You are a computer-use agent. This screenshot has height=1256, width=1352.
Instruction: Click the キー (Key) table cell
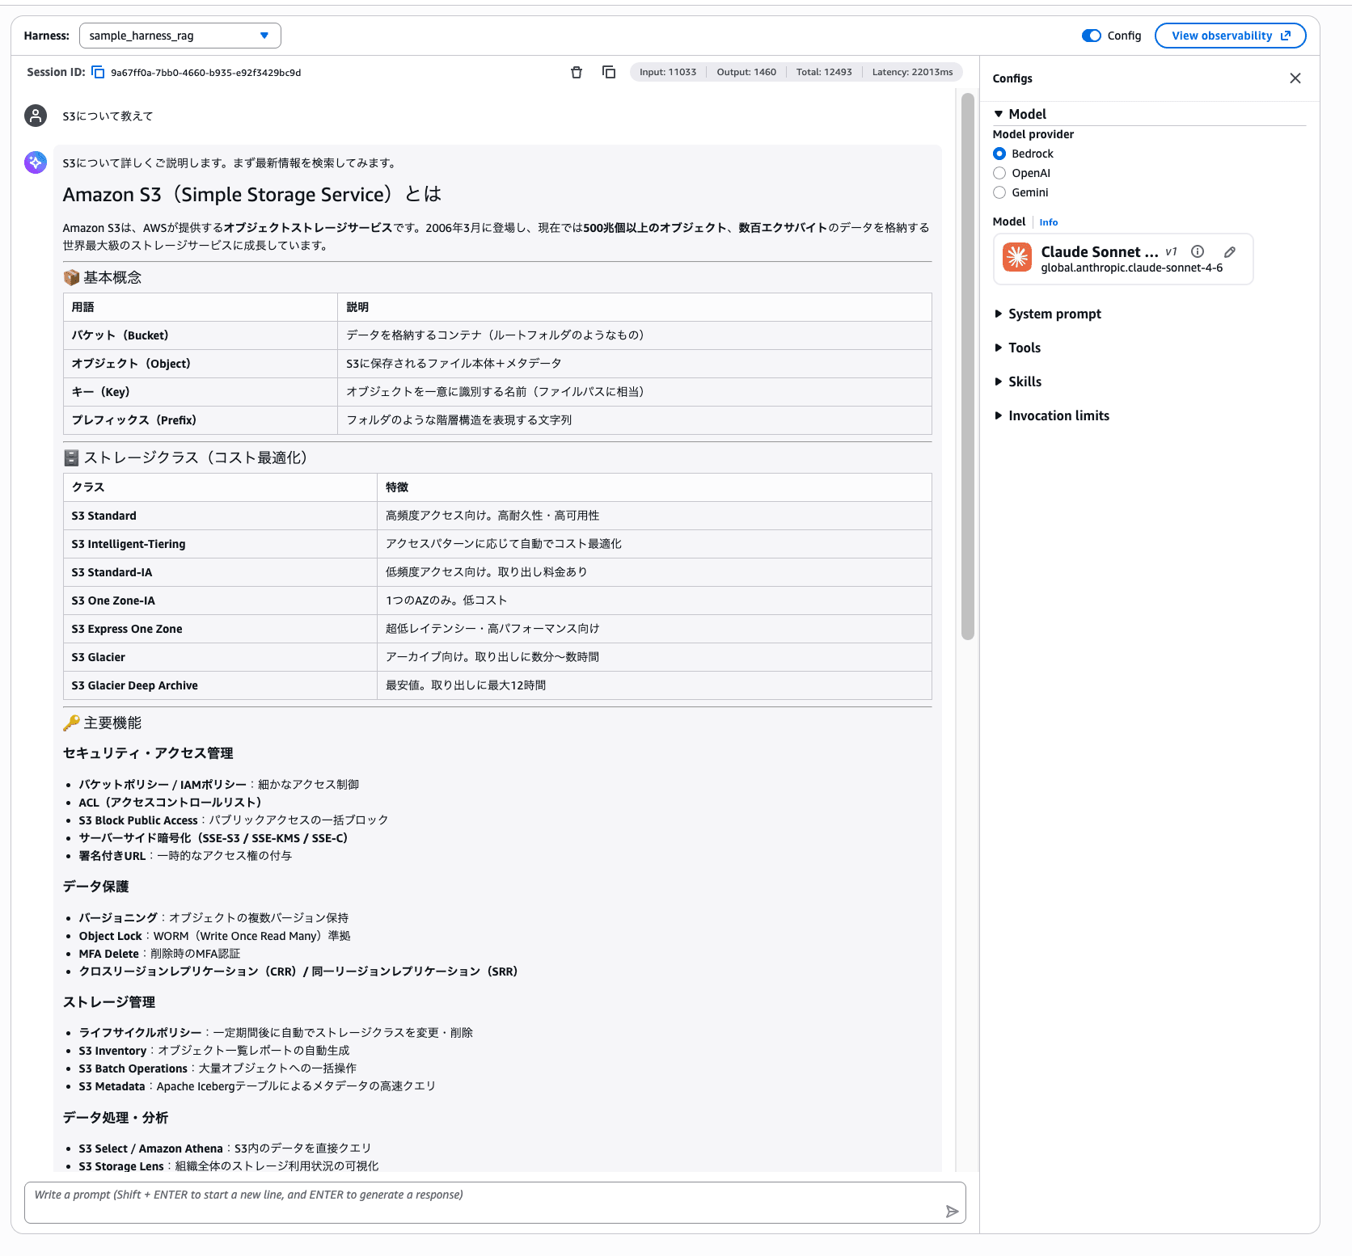(x=200, y=392)
